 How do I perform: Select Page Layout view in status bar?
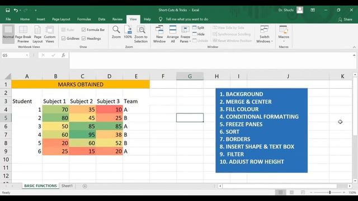pyautogui.click(x=291, y=193)
